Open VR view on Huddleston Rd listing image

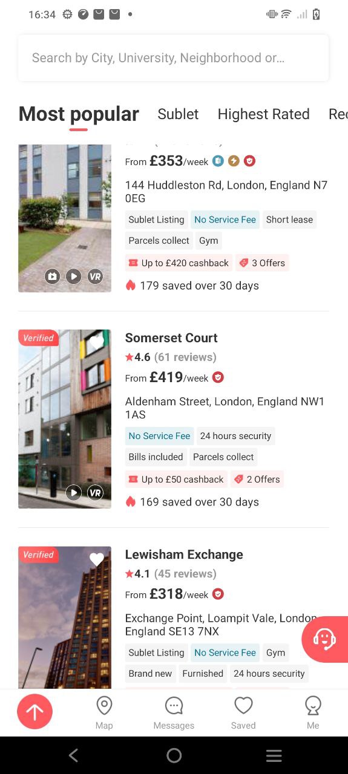[x=95, y=276]
